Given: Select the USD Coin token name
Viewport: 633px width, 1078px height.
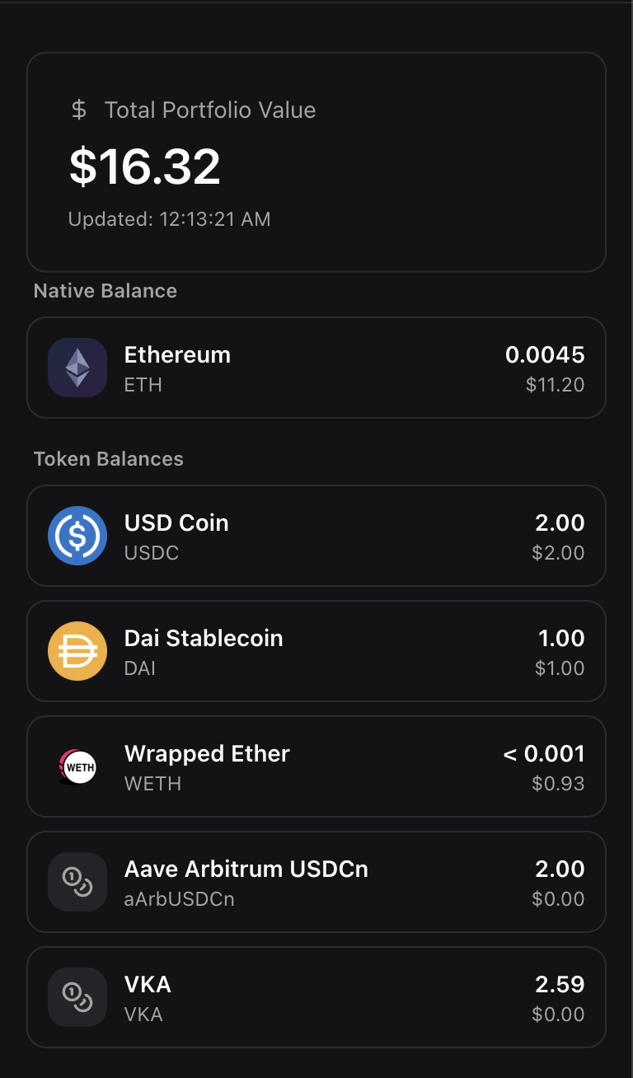Looking at the screenshot, I should 176,523.
